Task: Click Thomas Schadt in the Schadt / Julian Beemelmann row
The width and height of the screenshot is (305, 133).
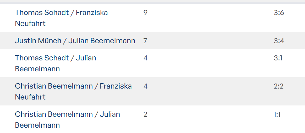Action: [x=42, y=58]
